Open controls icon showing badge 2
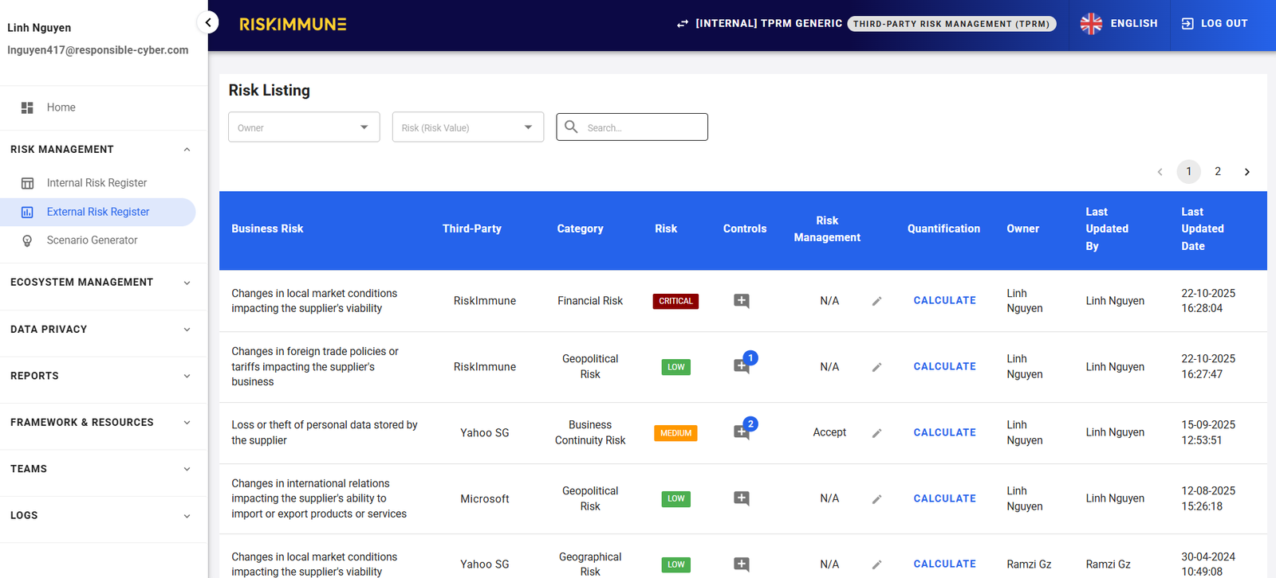1276x578 pixels. click(x=742, y=432)
